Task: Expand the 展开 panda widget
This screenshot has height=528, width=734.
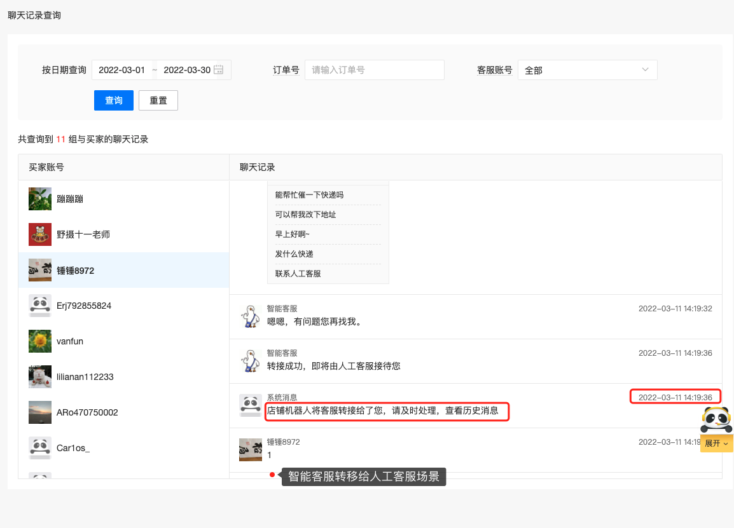Action: pyautogui.click(x=716, y=443)
